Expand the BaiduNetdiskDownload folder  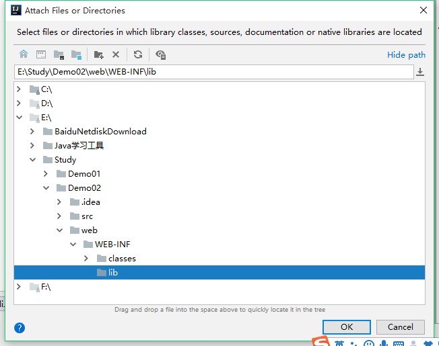coord(32,131)
